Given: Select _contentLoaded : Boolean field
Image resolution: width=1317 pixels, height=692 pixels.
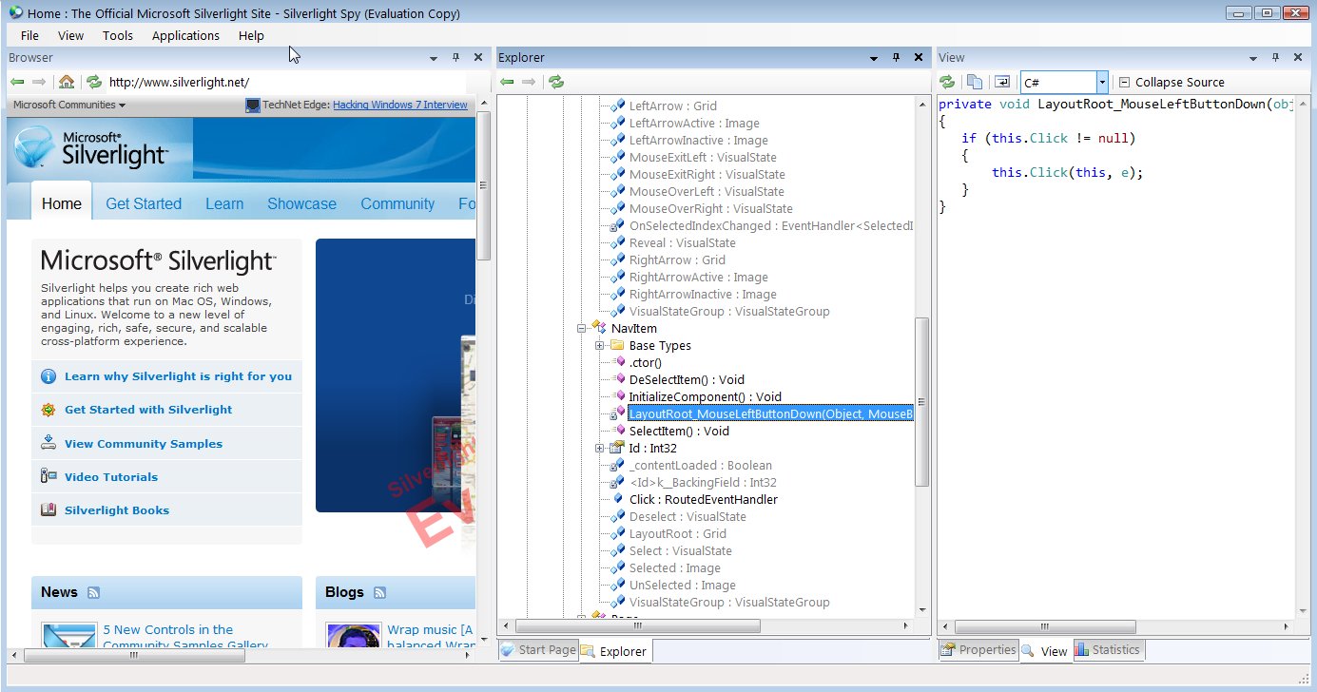Looking at the screenshot, I should click(x=700, y=465).
